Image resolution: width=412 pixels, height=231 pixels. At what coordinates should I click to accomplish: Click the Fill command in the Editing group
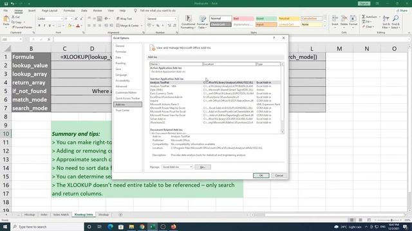coord(366,22)
